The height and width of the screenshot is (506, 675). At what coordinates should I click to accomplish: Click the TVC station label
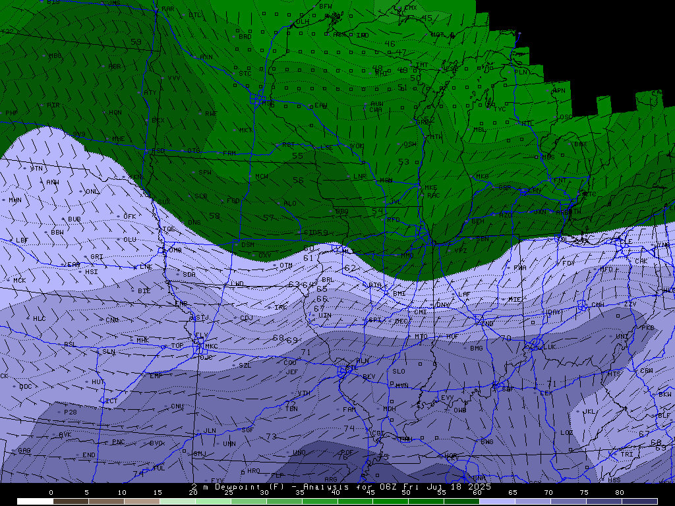500,109
